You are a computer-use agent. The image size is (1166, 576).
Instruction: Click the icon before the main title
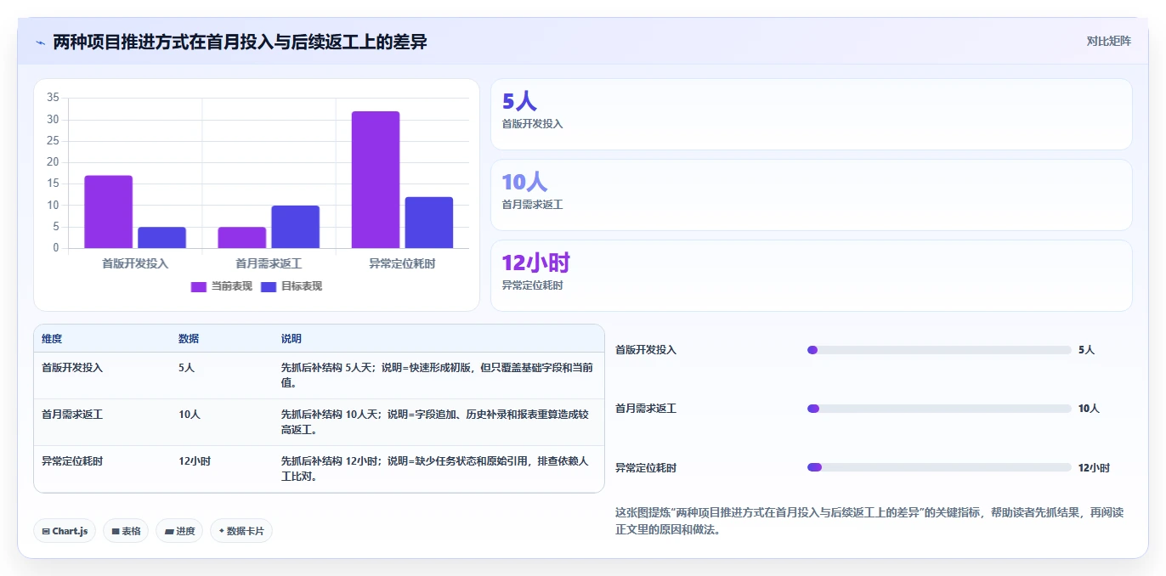coord(41,42)
